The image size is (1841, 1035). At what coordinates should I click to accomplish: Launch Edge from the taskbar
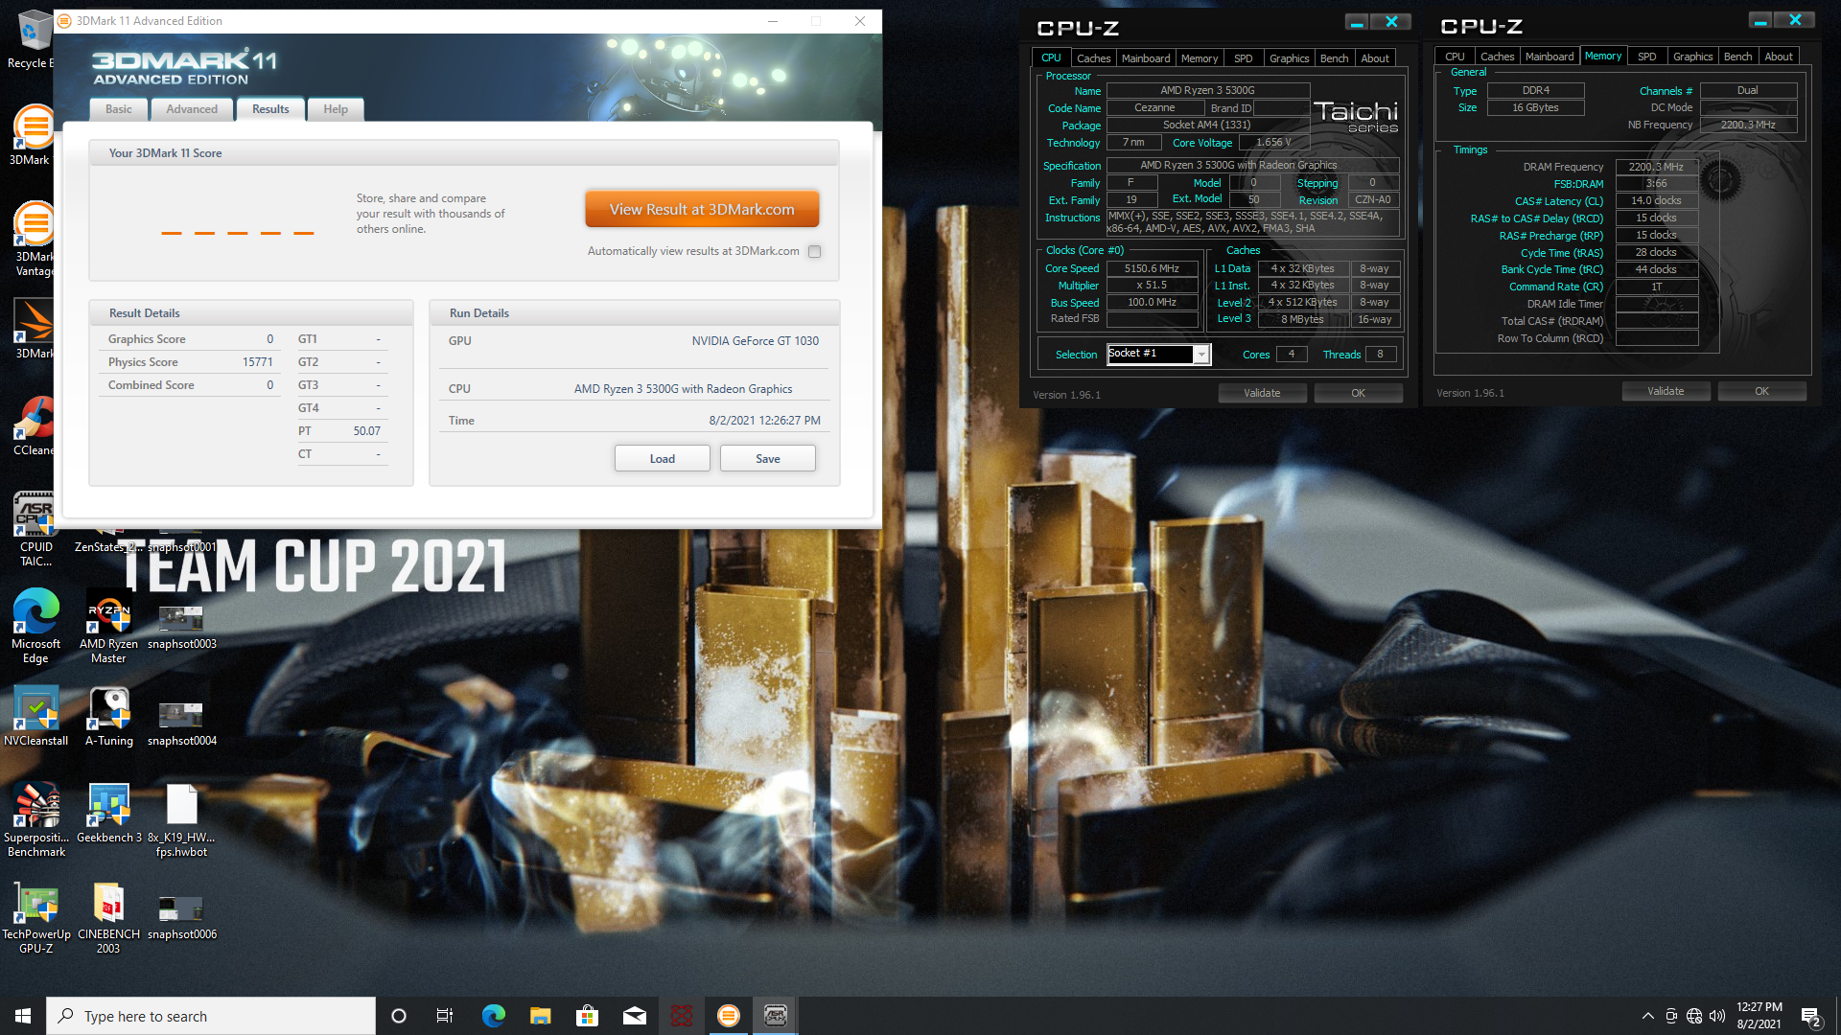pyautogui.click(x=493, y=1016)
